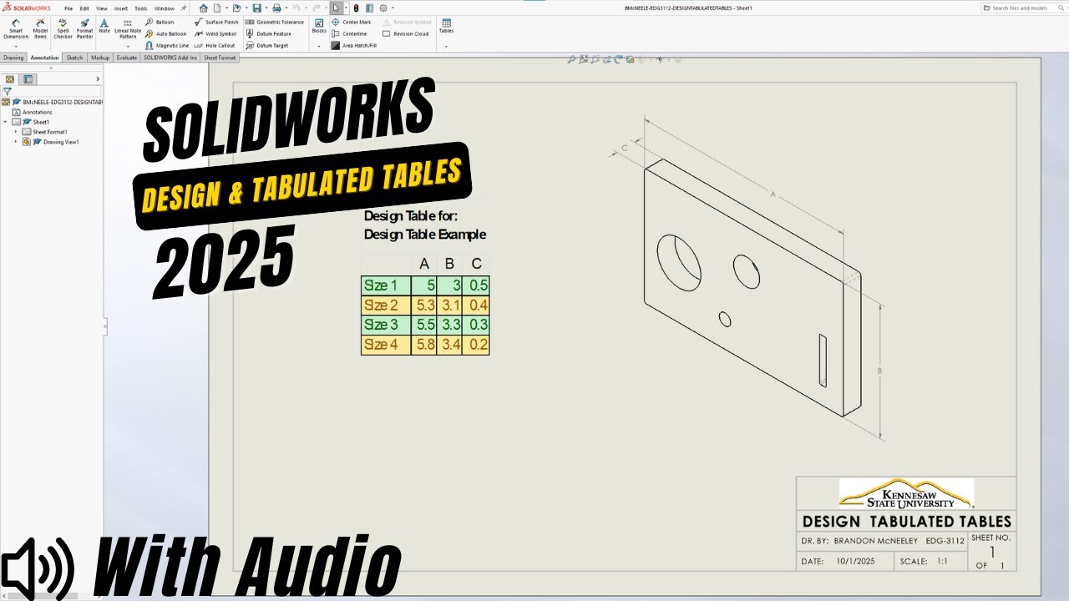Expand the Tables dropdown arrow
The image size is (1069, 601).
[446, 46]
